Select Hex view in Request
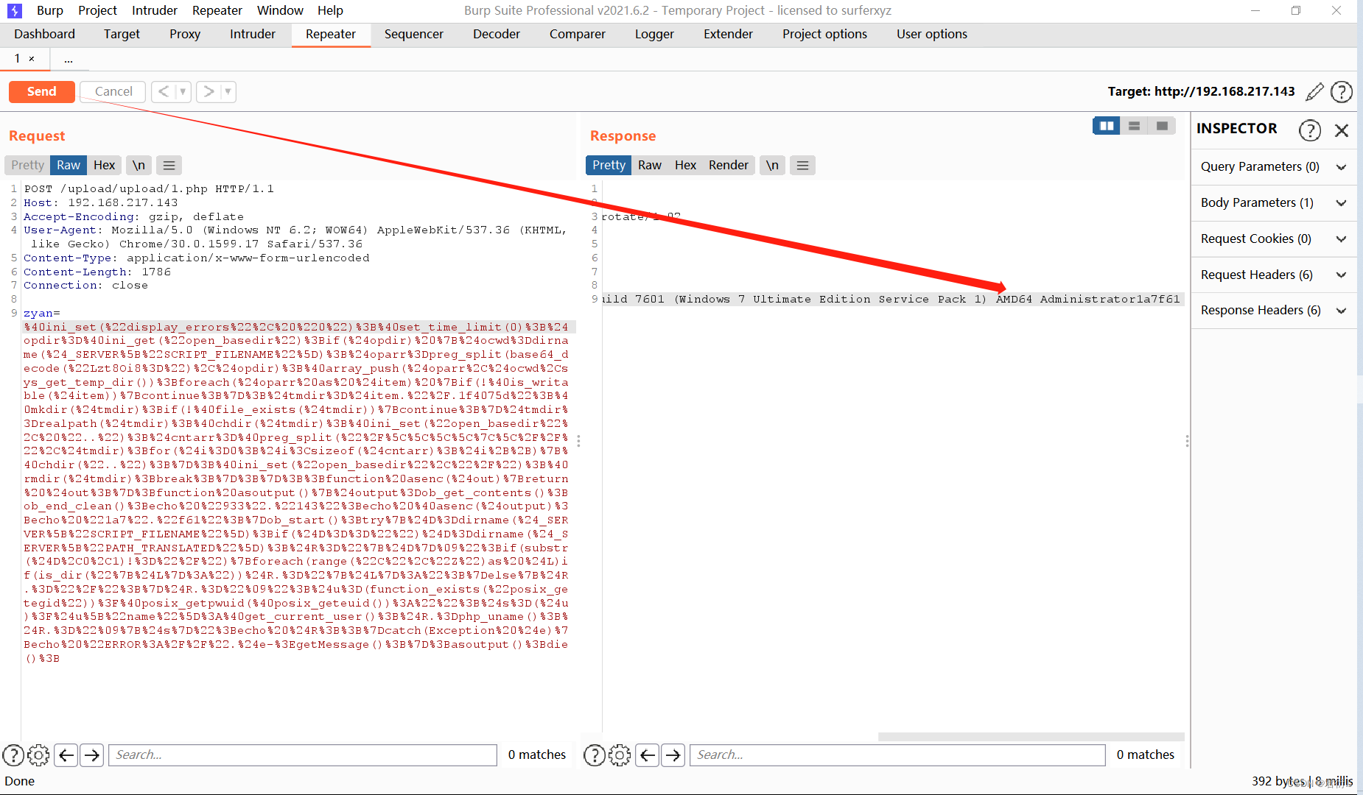This screenshot has width=1363, height=795. pos(104,165)
